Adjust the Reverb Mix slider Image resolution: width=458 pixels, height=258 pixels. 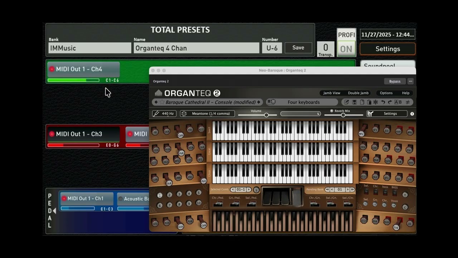coord(343,115)
